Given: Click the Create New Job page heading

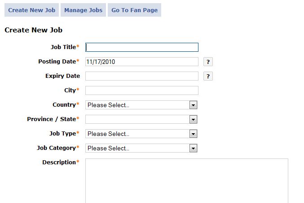Looking at the screenshot, I should click(x=33, y=30).
